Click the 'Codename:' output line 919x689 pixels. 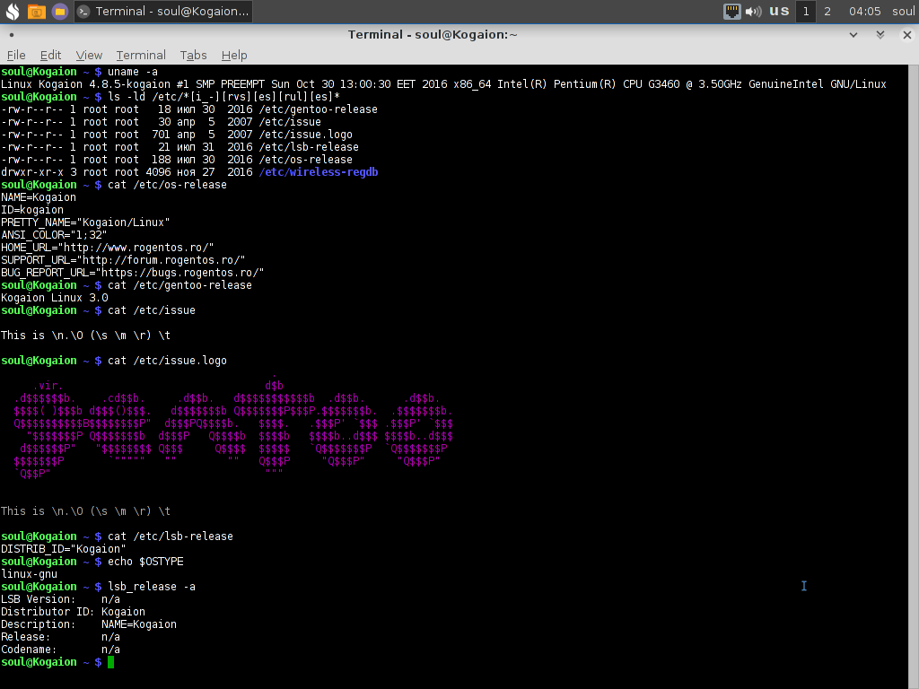[60, 650]
